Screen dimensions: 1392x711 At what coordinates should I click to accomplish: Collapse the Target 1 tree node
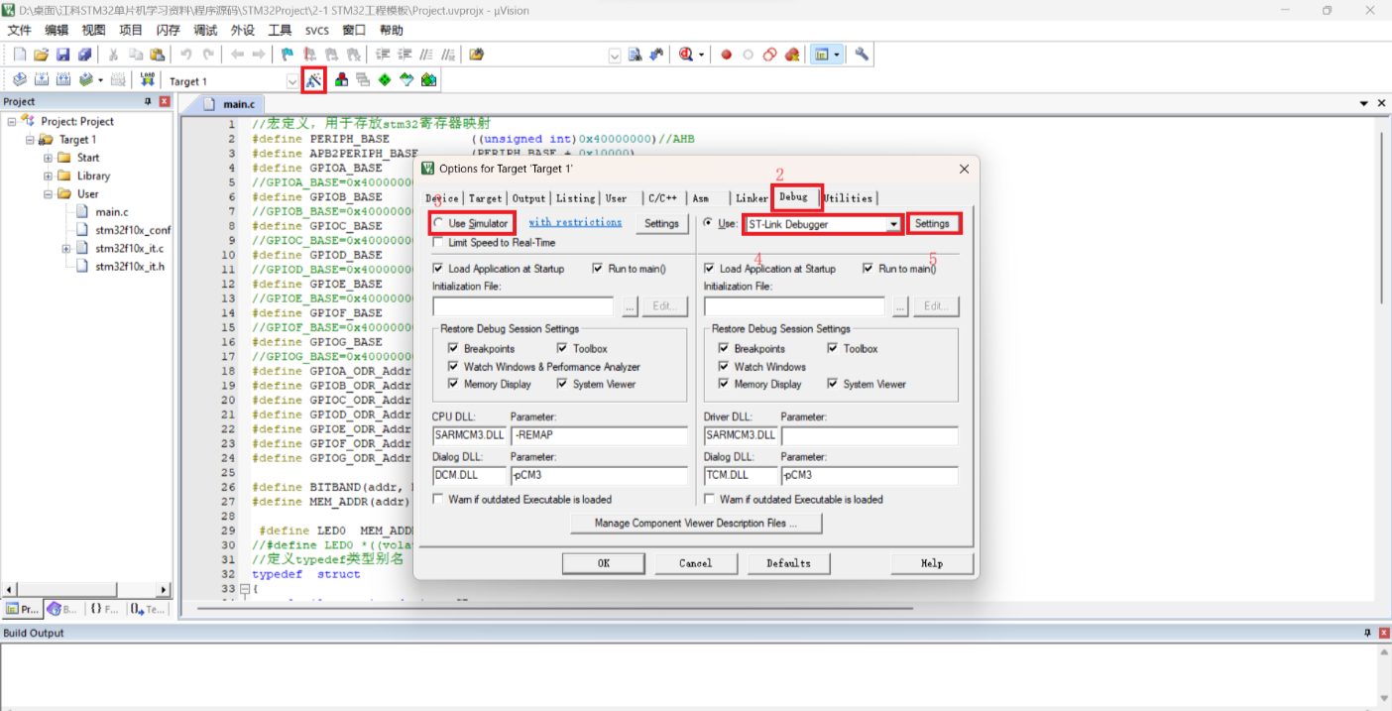pyautogui.click(x=30, y=140)
